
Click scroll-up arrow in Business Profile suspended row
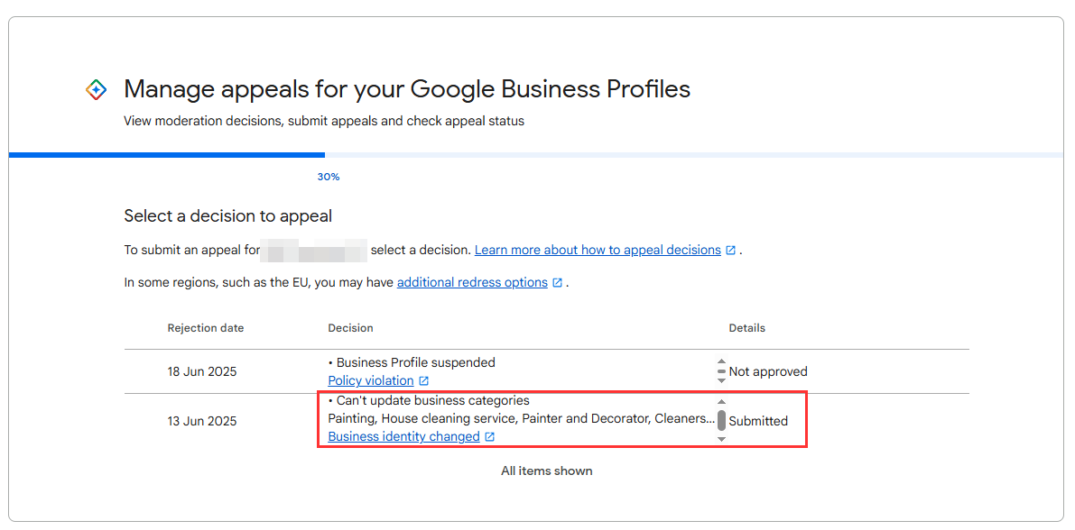coord(721,361)
